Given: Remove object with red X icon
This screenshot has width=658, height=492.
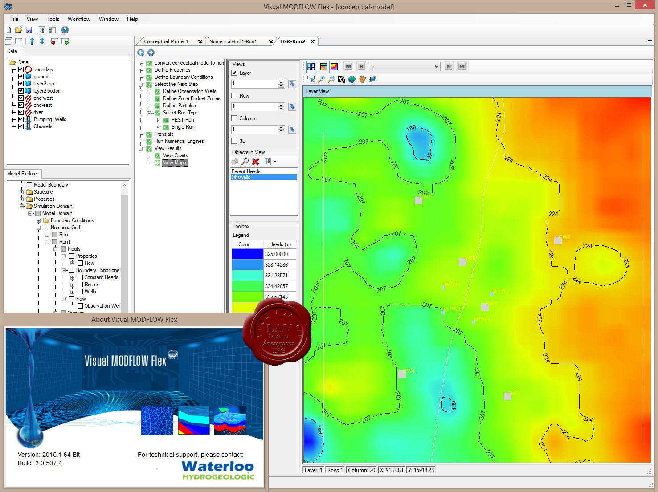Looking at the screenshot, I should [255, 162].
